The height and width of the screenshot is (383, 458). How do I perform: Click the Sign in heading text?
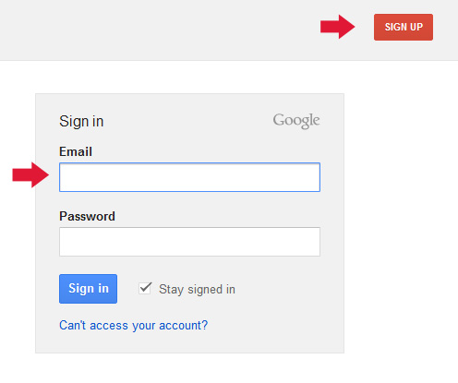pos(81,121)
